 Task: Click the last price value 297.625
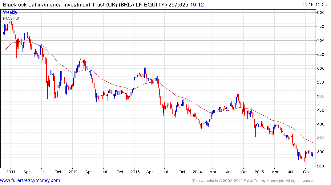tap(178, 5)
